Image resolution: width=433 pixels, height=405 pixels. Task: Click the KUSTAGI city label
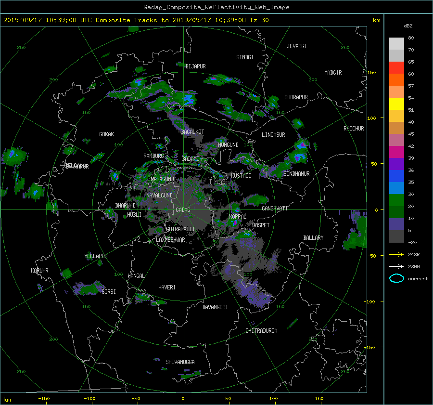pyautogui.click(x=241, y=176)
